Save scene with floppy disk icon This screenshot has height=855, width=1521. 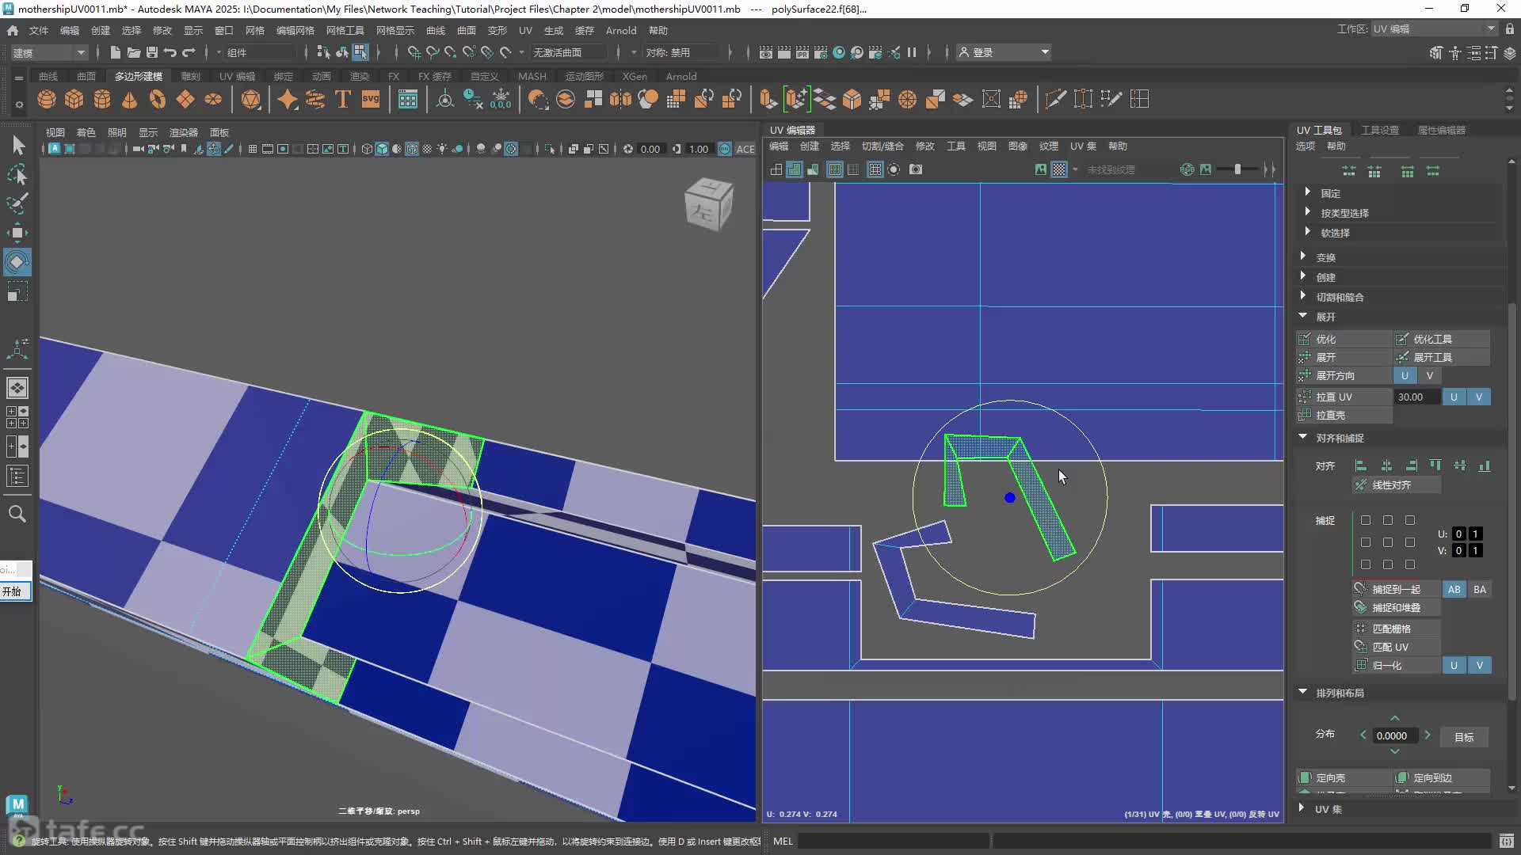coord(152,52)
